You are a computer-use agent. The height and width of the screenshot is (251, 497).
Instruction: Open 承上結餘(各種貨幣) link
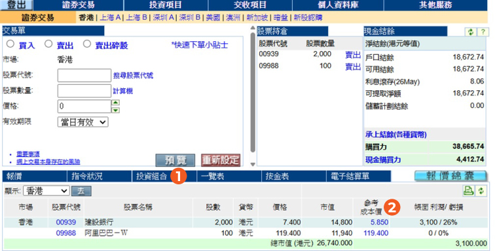396,135
